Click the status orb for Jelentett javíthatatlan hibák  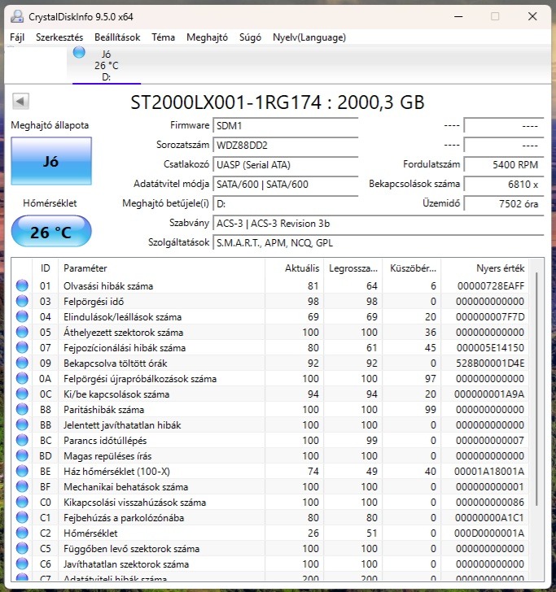point(22,424)
